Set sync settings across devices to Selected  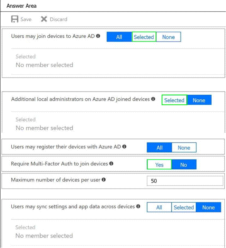pos(184,207)
